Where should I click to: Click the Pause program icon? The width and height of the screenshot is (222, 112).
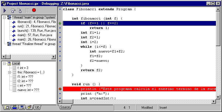(x=27, y=10)
